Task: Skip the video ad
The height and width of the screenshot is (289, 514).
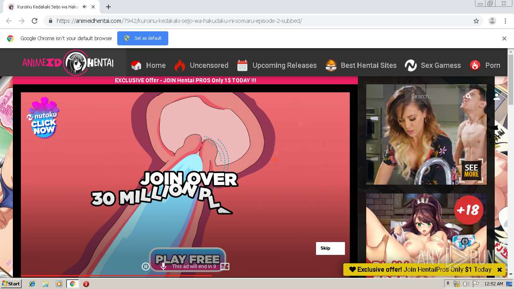Action: (330, 248)
